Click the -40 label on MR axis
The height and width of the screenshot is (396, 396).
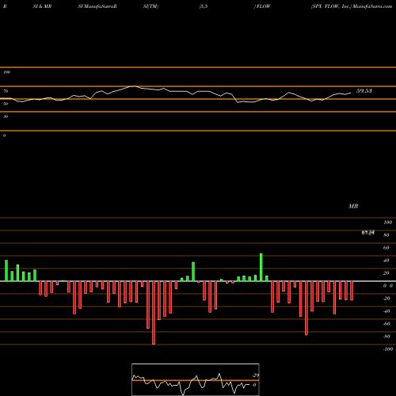[x=386, y=311]
